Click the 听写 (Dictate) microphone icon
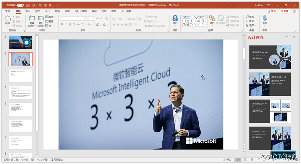 point(265,18)
